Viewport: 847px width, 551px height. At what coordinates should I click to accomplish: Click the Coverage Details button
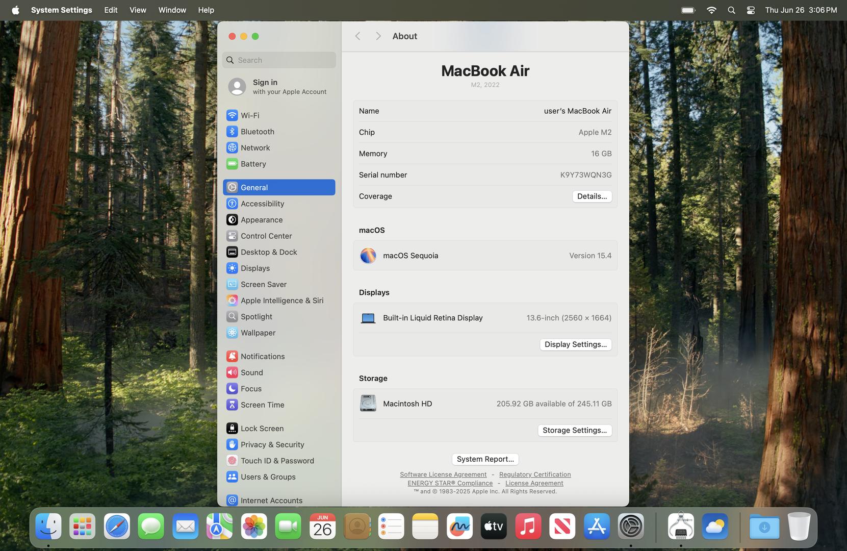coord(592,196)
